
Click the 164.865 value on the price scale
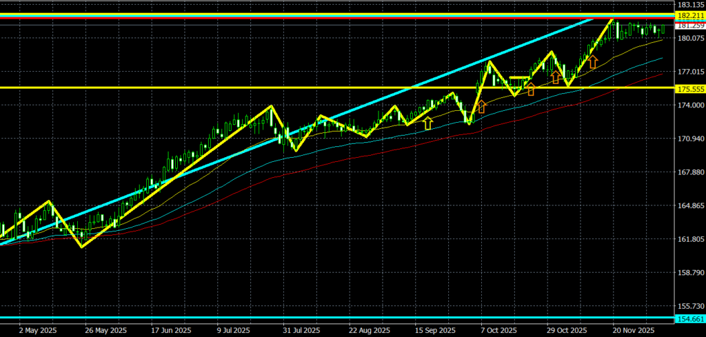tap(689, 206)
